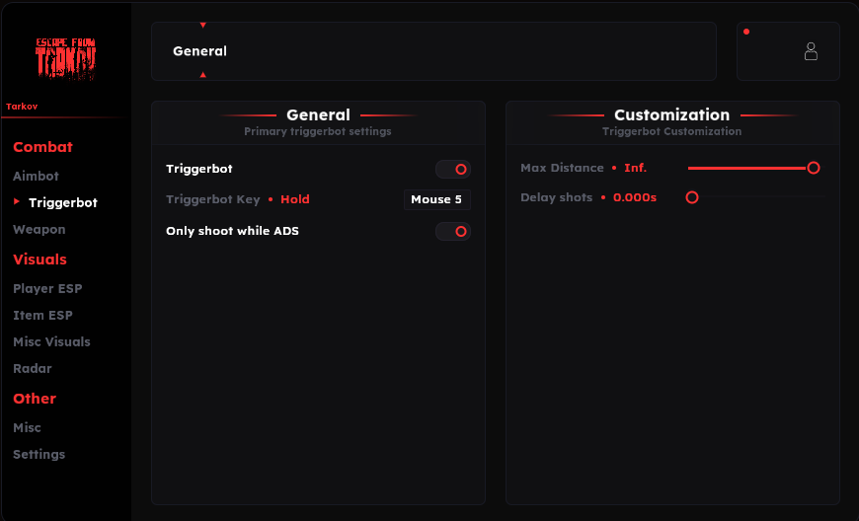The height and width of the screenshot is (521, 859).
Task: Open the Weapon section
Action: (x=39, y=229)
